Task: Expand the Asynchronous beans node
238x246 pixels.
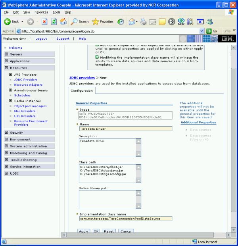Action: point(10,90)
